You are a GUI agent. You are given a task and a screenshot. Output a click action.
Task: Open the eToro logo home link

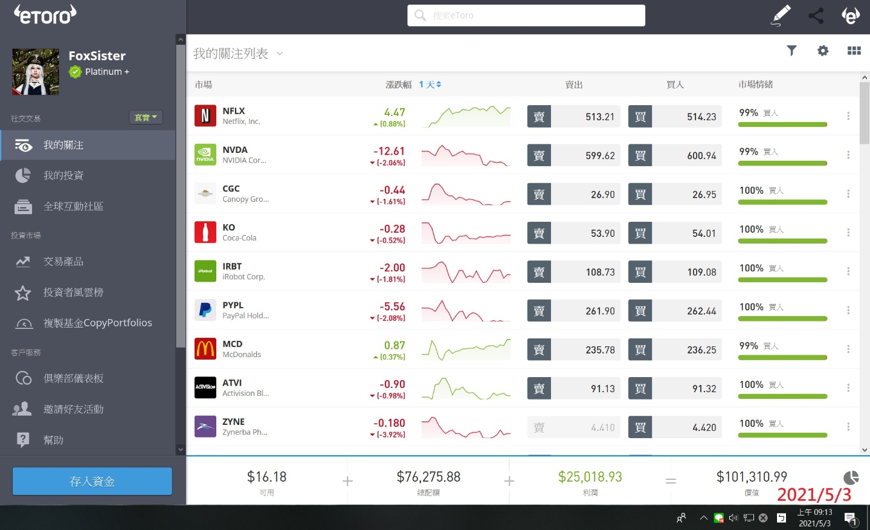click(45, 15)
